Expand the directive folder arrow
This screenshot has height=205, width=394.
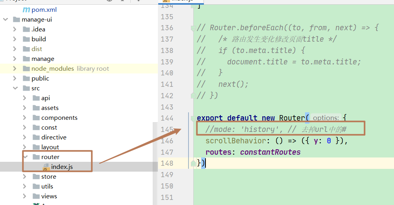pyautogui.click(x=25, y=137)
